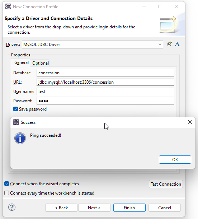198x219 pixels.
Task: Close the New Connection Profile window
Action: [177, 6]
